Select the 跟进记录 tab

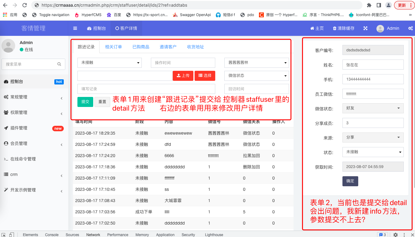coord(86,47)
